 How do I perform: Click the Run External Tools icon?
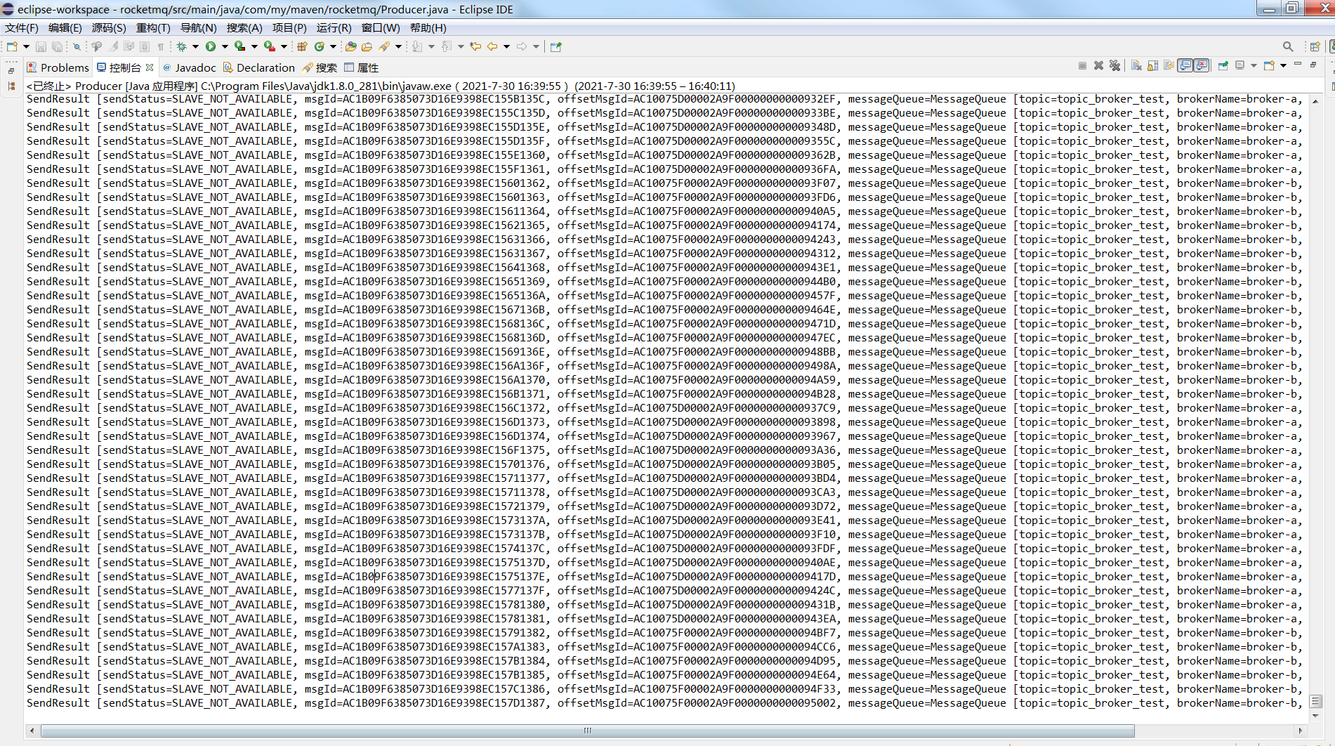tap(270, 46)
